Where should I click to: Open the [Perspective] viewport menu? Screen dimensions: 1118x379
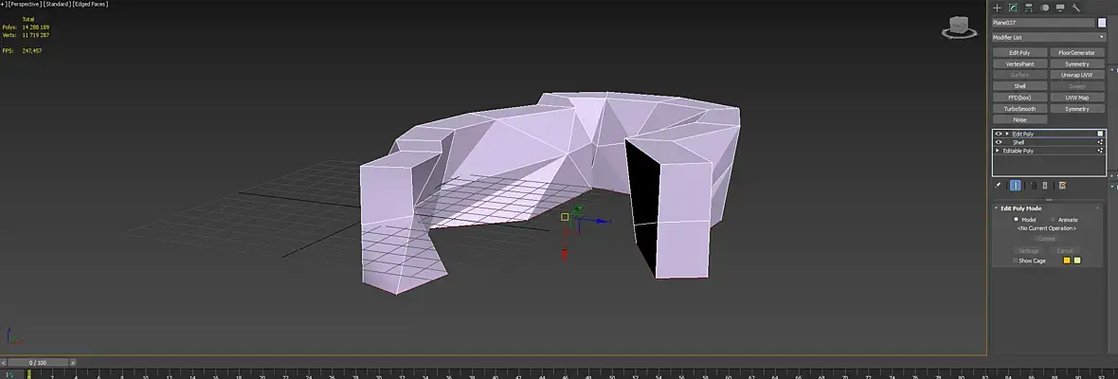click(x=25, y=5)
